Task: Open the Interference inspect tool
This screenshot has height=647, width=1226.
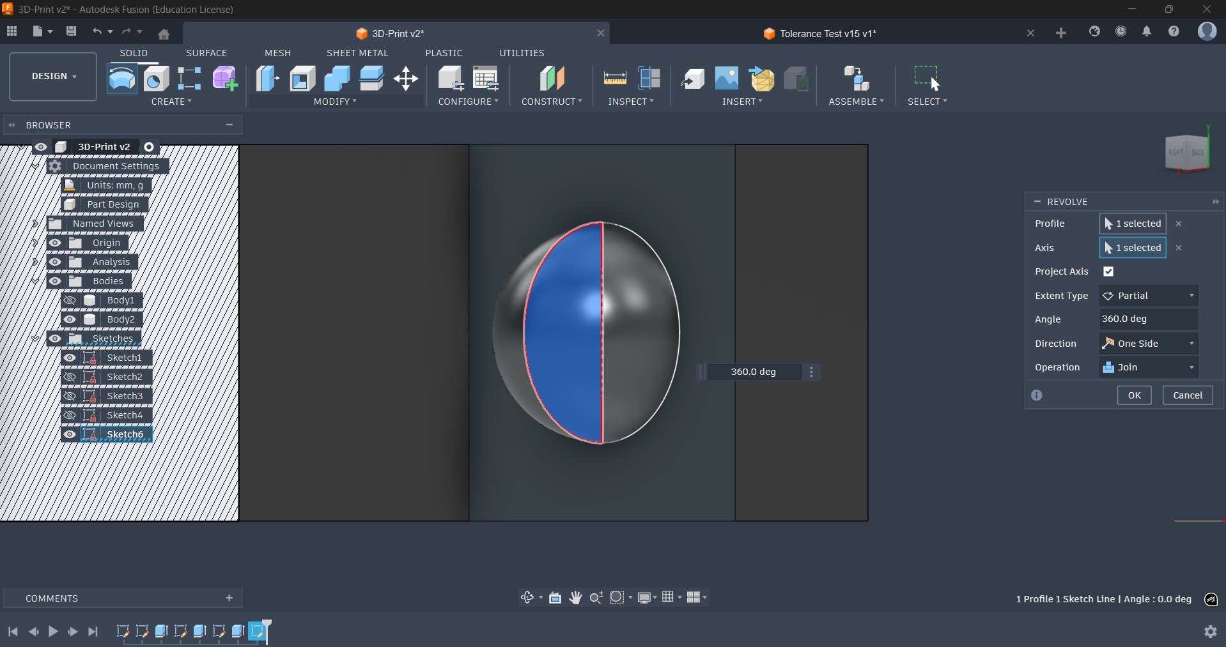Action: pos(649,79)
